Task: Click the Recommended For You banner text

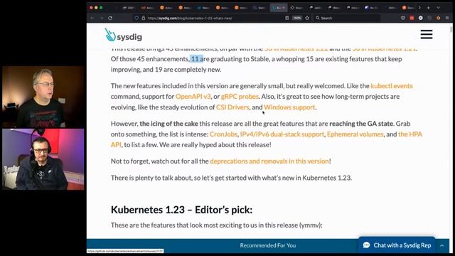Action: click(x=267, y=245)
